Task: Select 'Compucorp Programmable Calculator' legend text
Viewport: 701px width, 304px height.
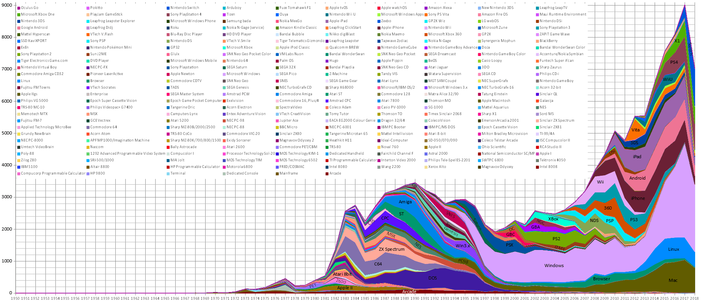Action: [x=53, y=173]
